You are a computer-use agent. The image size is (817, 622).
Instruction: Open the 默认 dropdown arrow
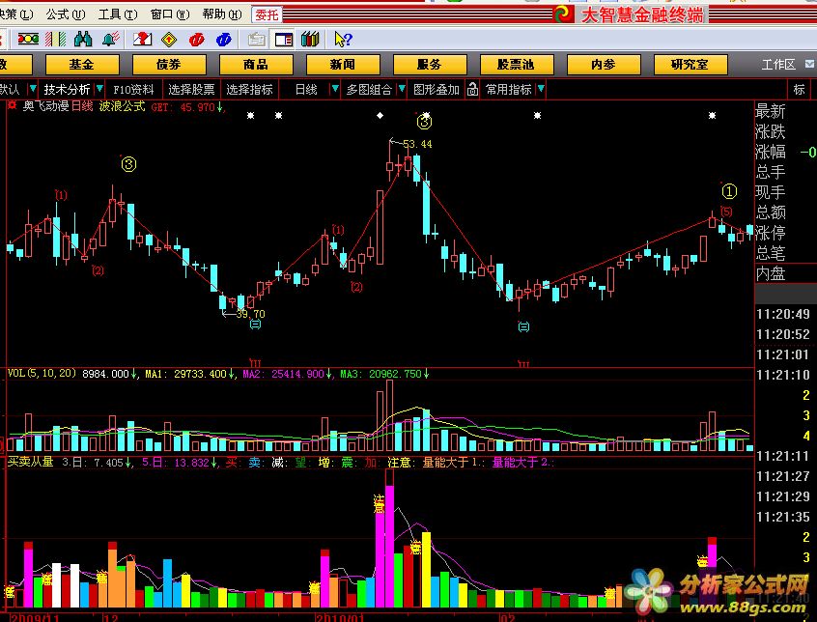[x=32, y=89]
